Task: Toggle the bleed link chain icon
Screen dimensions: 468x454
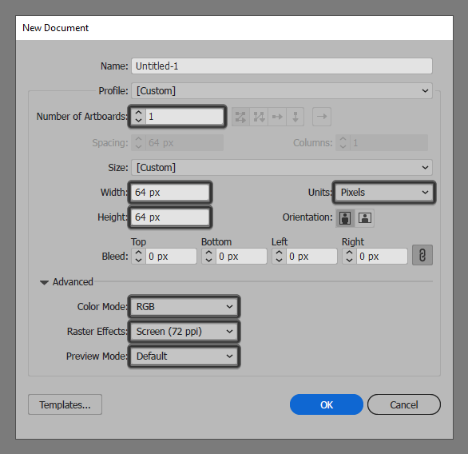Action: coord(422,256)
